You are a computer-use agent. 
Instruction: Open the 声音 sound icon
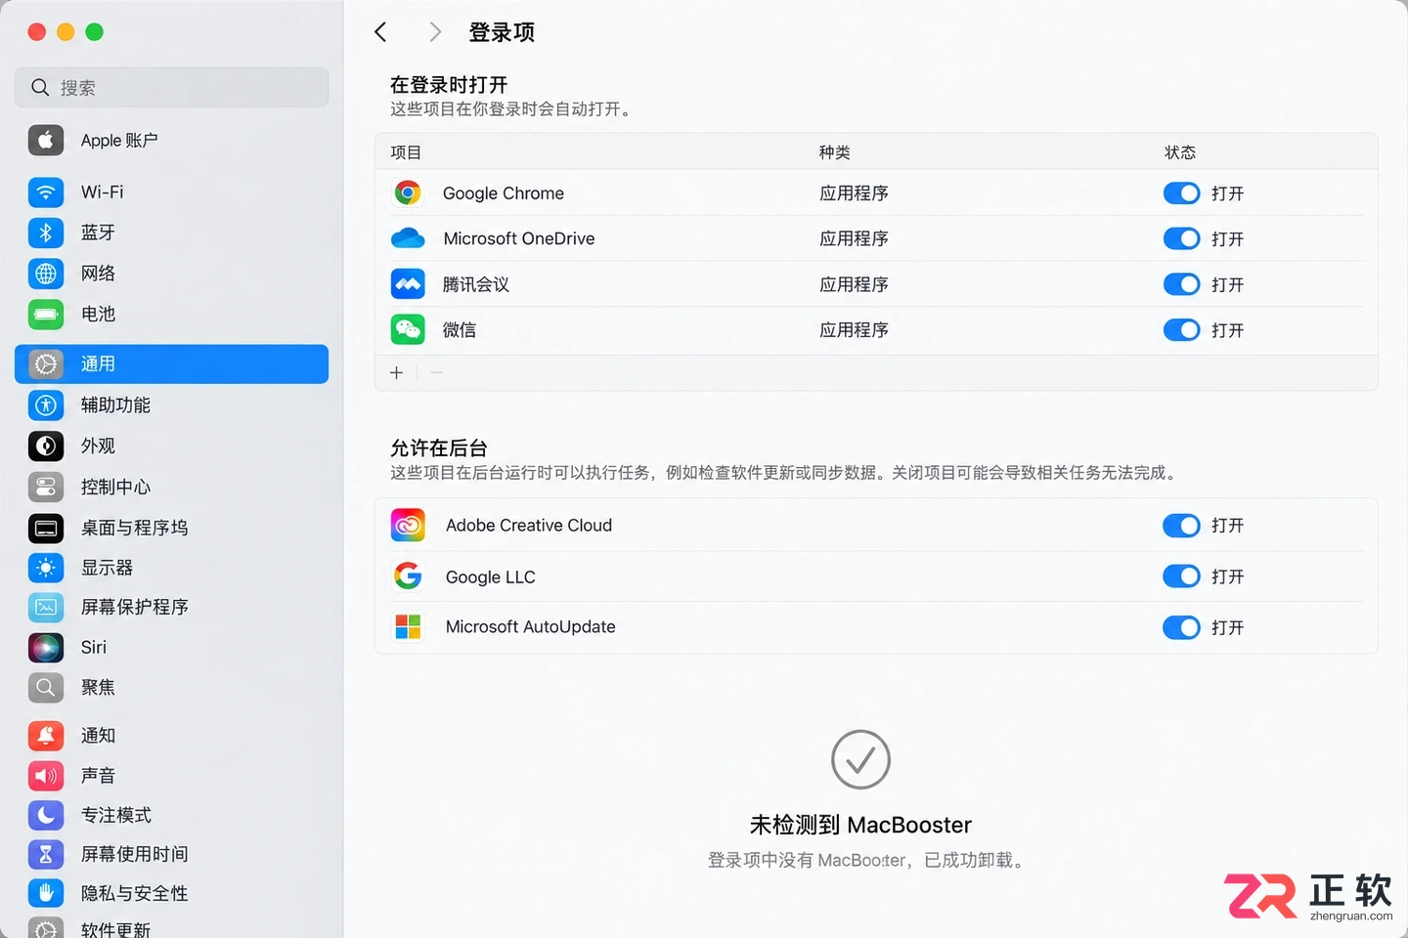[x=46, y=776]
